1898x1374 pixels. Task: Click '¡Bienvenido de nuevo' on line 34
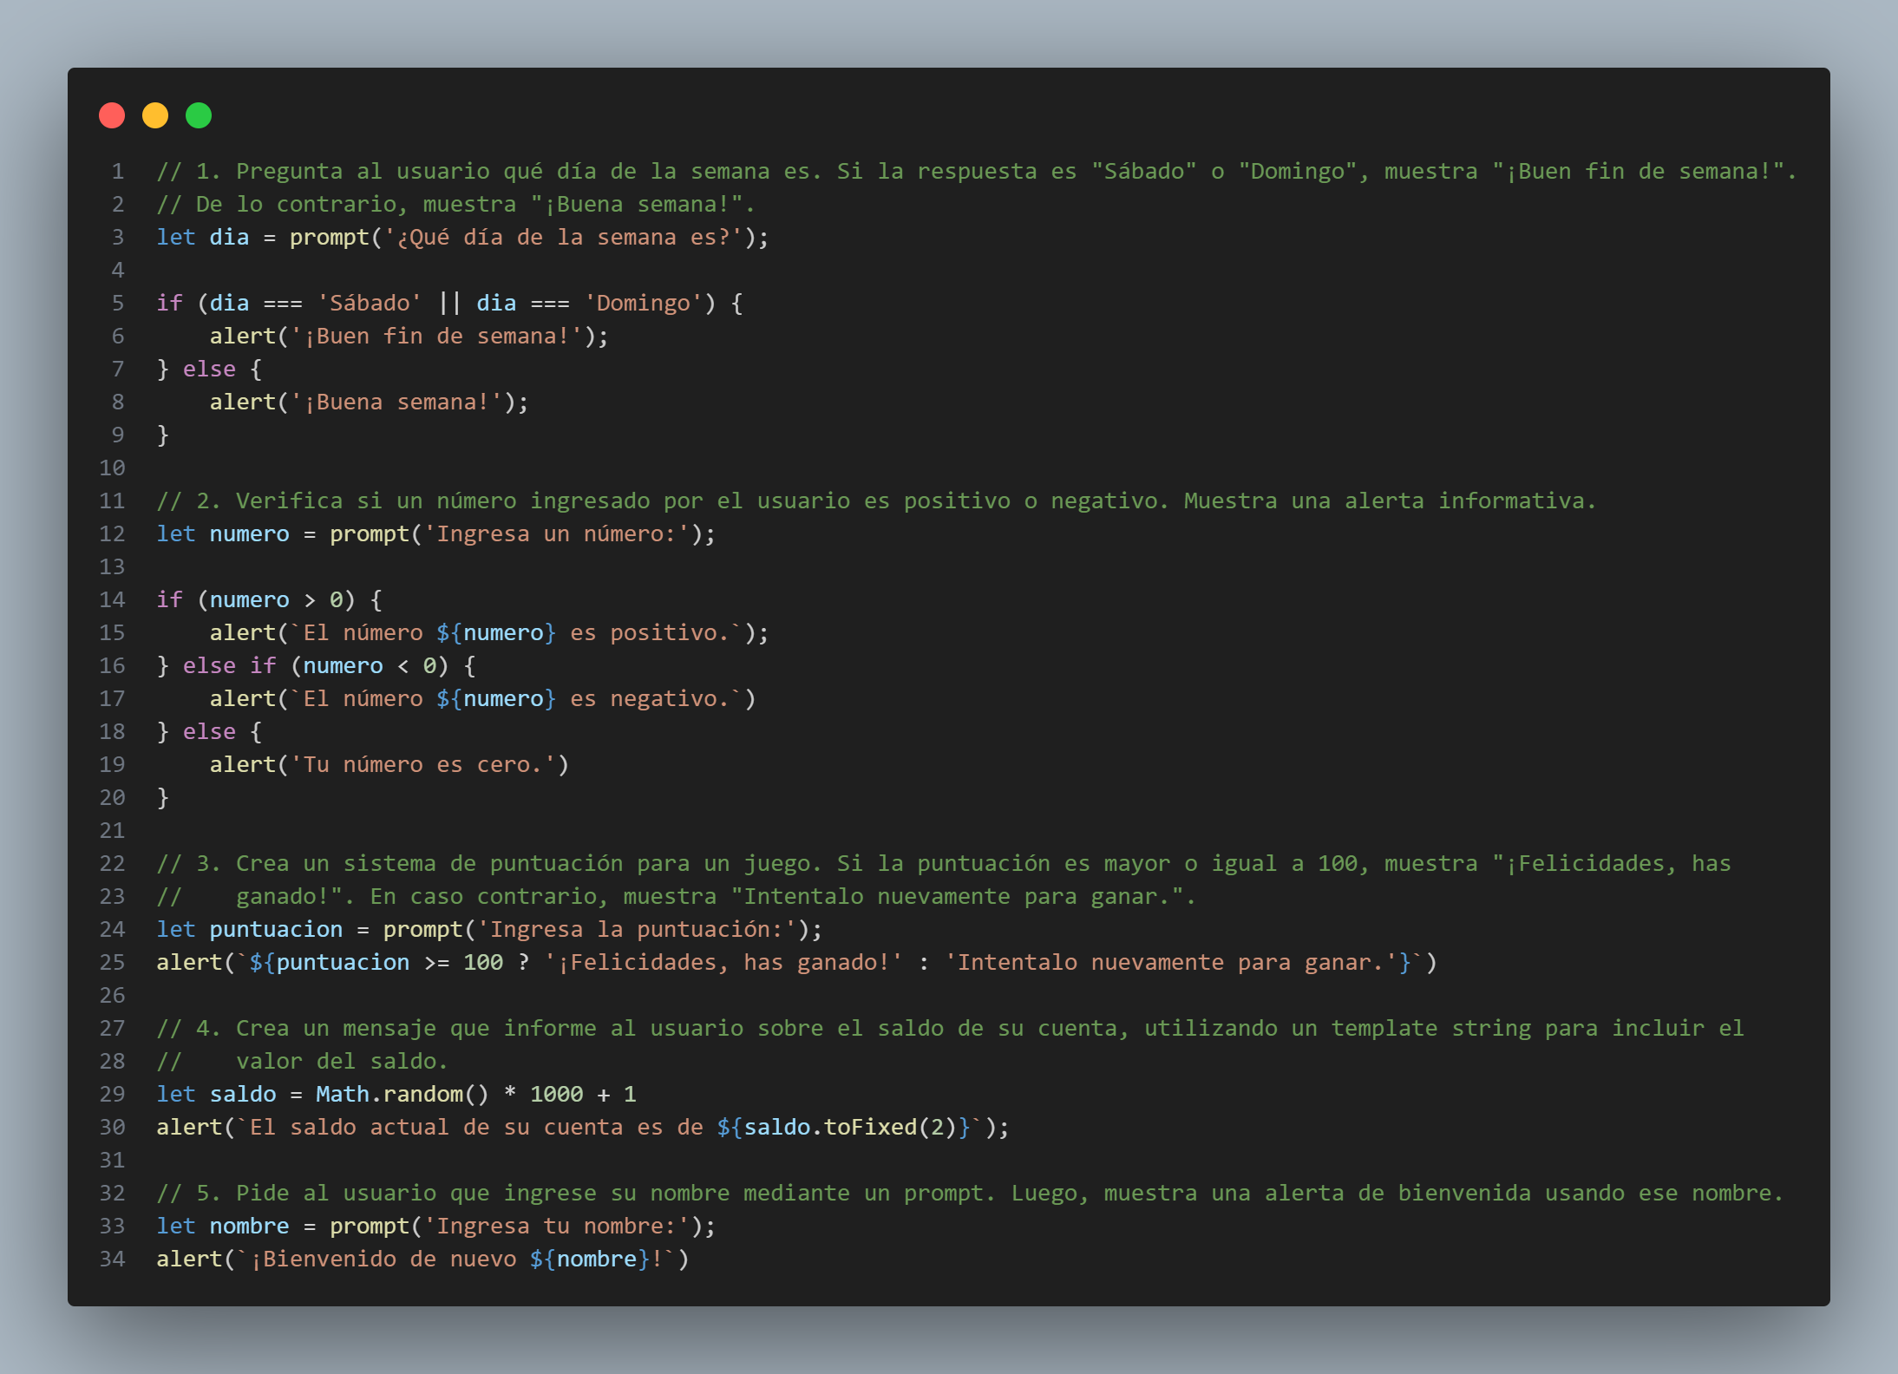[x=383, y=1259]
